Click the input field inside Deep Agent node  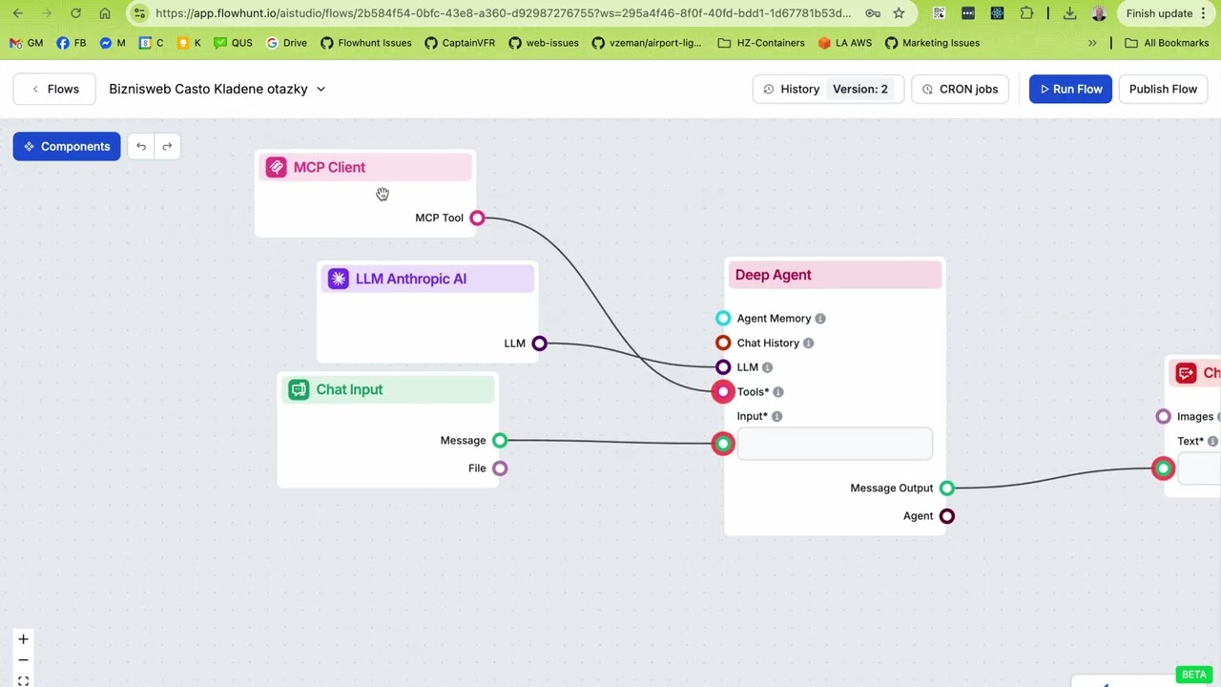pos(835,444)
